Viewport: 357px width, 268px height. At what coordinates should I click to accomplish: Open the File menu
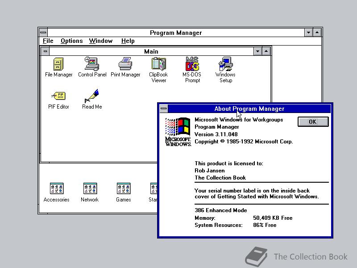[x=48, y=41]
